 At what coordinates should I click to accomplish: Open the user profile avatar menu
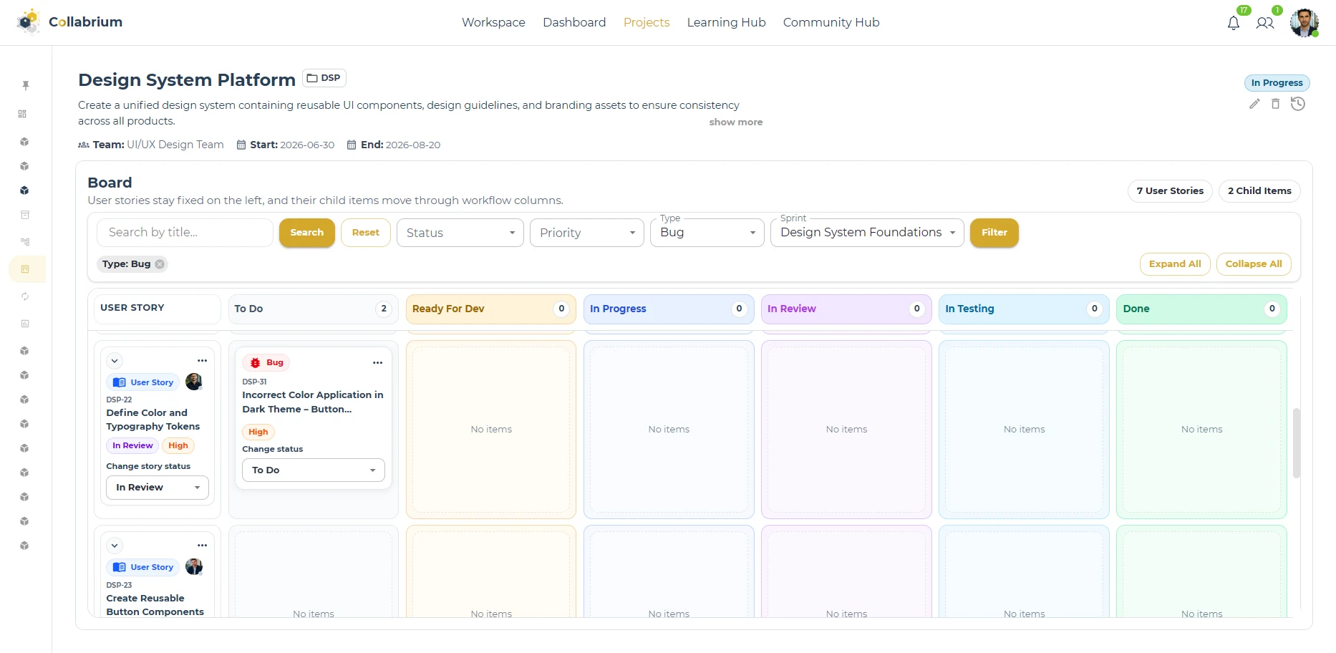pyautogui.click(x=1304, y=22)
